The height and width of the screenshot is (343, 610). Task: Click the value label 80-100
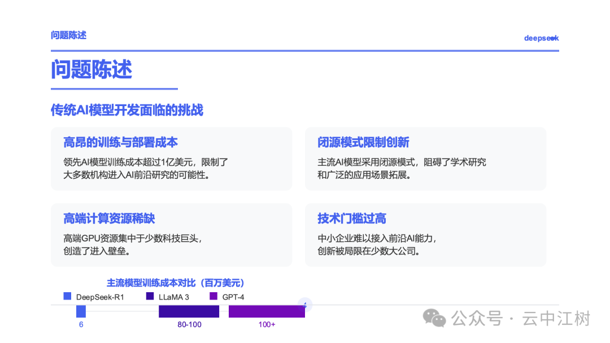(189, 324)
